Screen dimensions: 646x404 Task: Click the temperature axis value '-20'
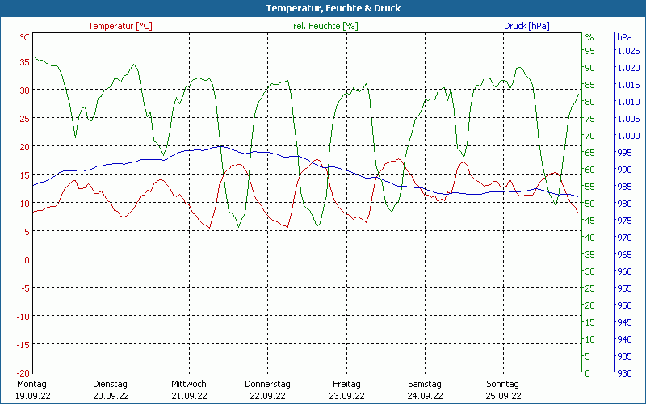click(23, 373)
